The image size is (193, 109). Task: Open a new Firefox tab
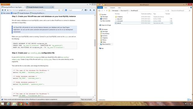[52, 7]
